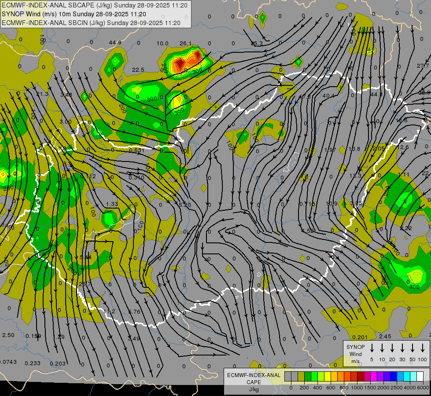Screen dimensions: 431x396
Task: Click the station value '44.9'
Action: click(115, 42)
